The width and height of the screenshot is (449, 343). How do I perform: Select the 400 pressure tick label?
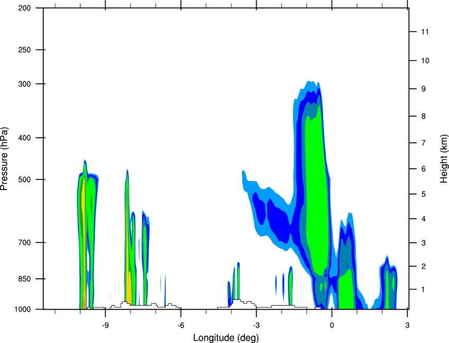pyautogui.click(x=24, y=138)
